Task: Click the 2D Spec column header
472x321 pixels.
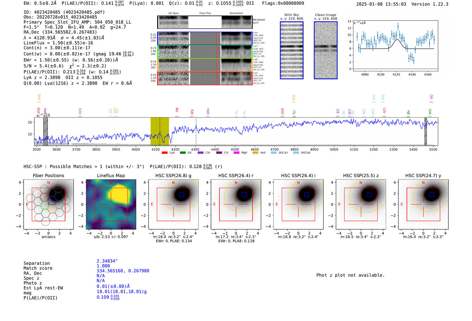Action: pos(174,13)
